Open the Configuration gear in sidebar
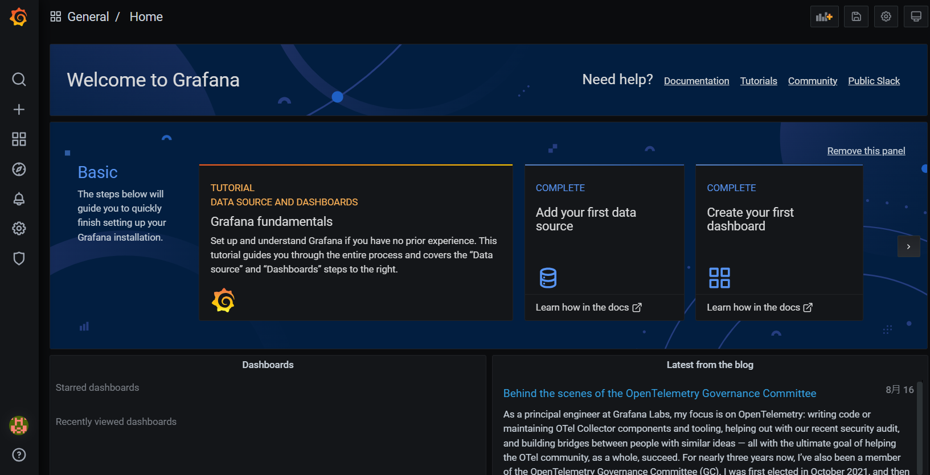Image resolution: width=930 pixels, height=475 pixels. point(19,229)
